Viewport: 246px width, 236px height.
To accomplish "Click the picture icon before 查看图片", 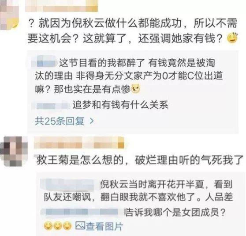I will pos(80,226).
